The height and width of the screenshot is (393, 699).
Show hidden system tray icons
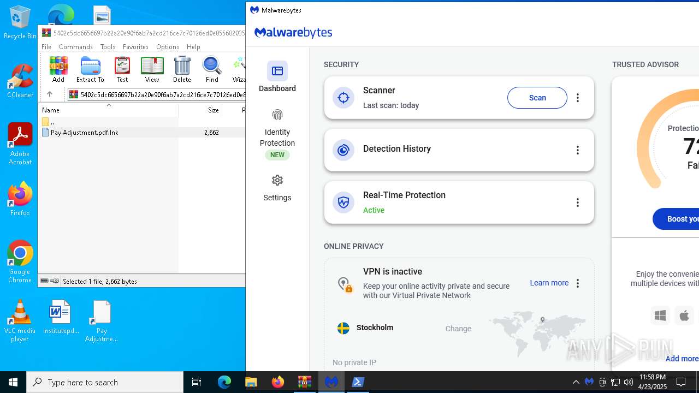[576, 382]
